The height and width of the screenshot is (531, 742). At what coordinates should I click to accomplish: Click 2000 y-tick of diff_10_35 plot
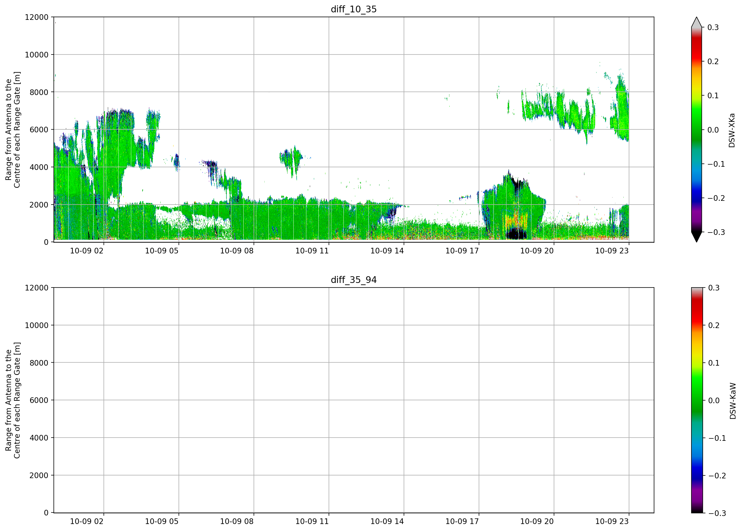[39, 205]
